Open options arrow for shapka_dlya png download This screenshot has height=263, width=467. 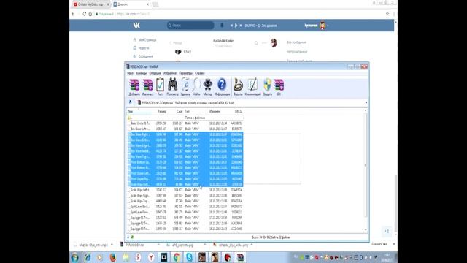[252, 245]
